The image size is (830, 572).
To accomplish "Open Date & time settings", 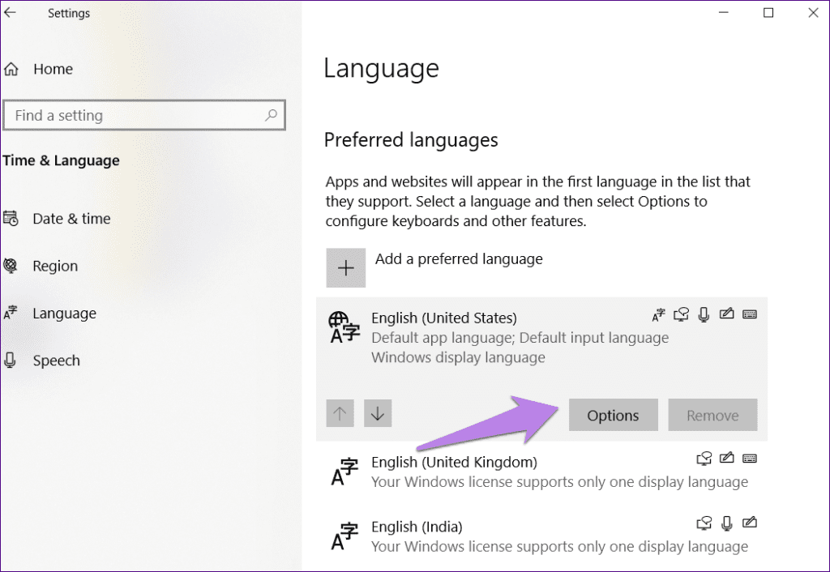I will (x=71, y=219).
